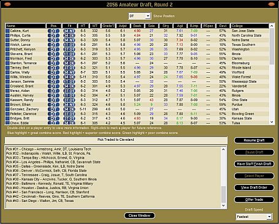This screenshot has width=279, height=224.
Task: Sort the table by the College column
Action: pos(250,26)
